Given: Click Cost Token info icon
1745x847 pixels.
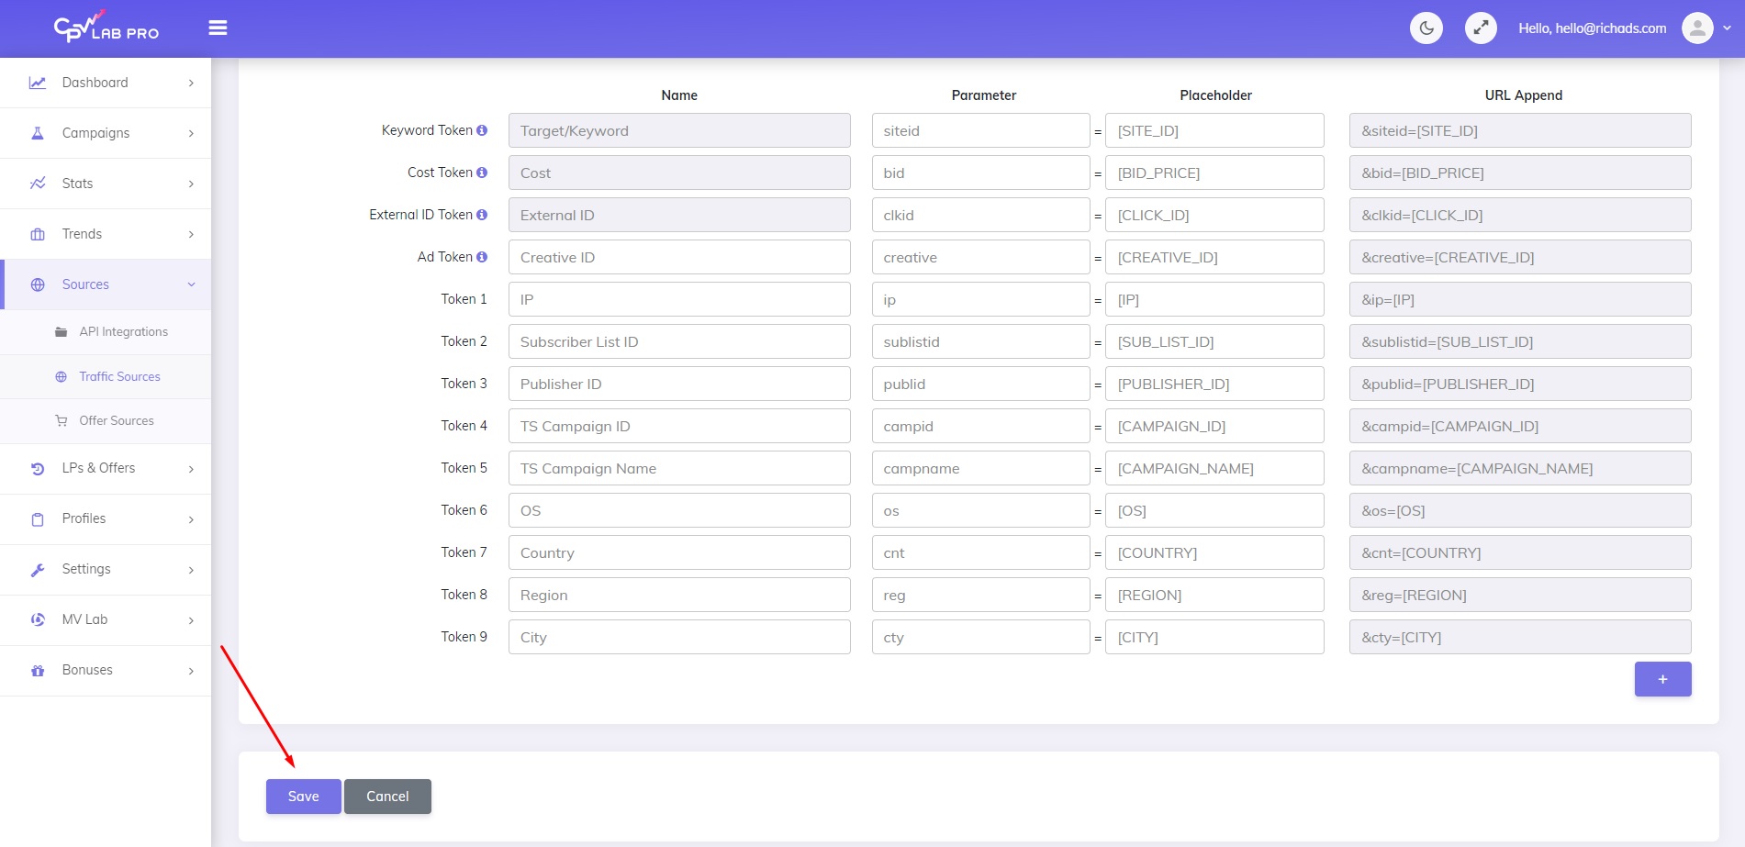Looking at the screenshot, I should click(x=482, y=173).
